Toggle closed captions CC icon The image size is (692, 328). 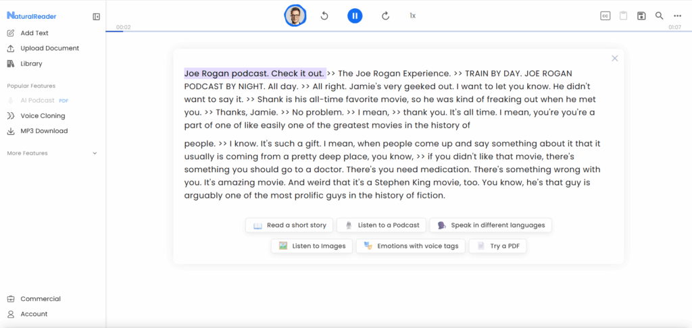click(605, 16)
